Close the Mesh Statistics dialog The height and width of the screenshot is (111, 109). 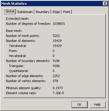[x=105, y=4]
